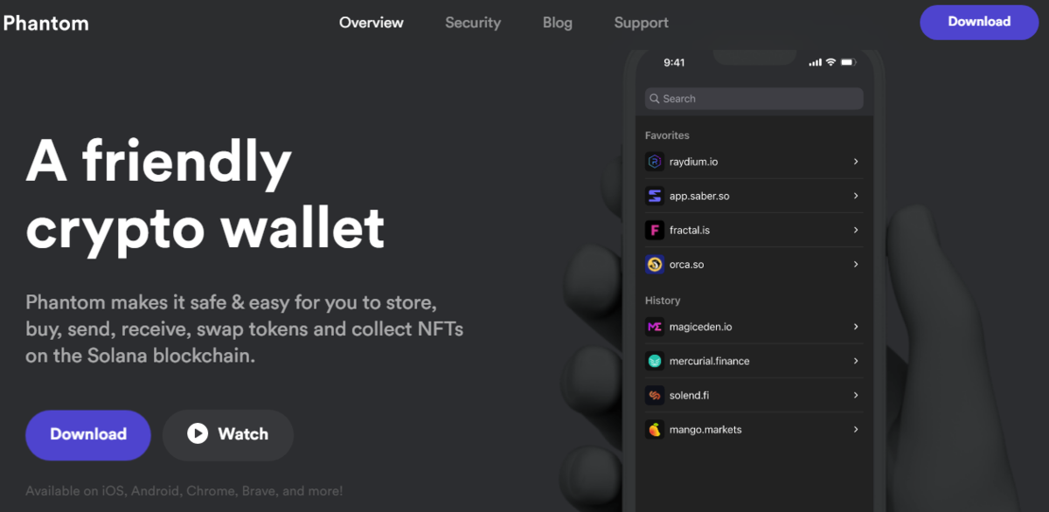The height and width of the screenshot is (512, 1049).
Task: Click the Favorites section heading
Action: (x=667, y=135)
